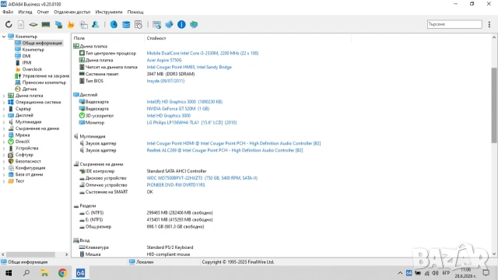Open taskbar search magnifier
The height and width of the screenshot is (280, 498).
[x=26, y=273]
